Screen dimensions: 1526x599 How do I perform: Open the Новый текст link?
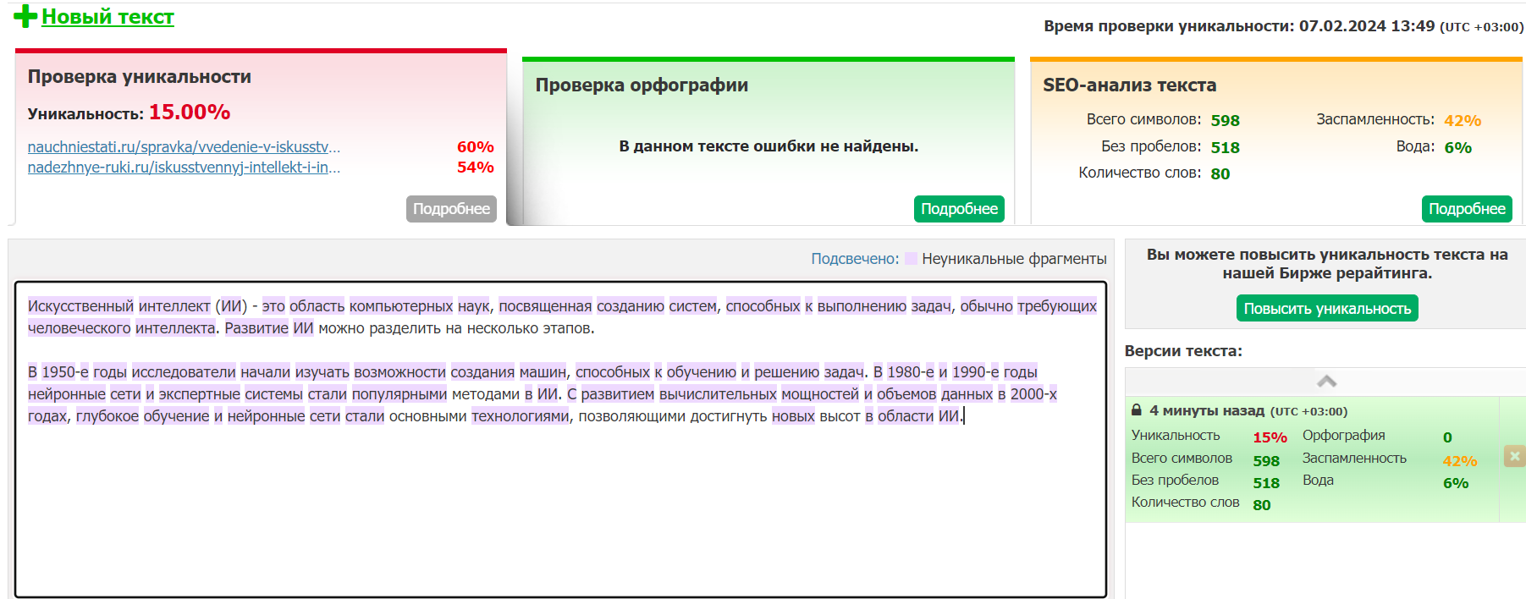tap(107, 17)
